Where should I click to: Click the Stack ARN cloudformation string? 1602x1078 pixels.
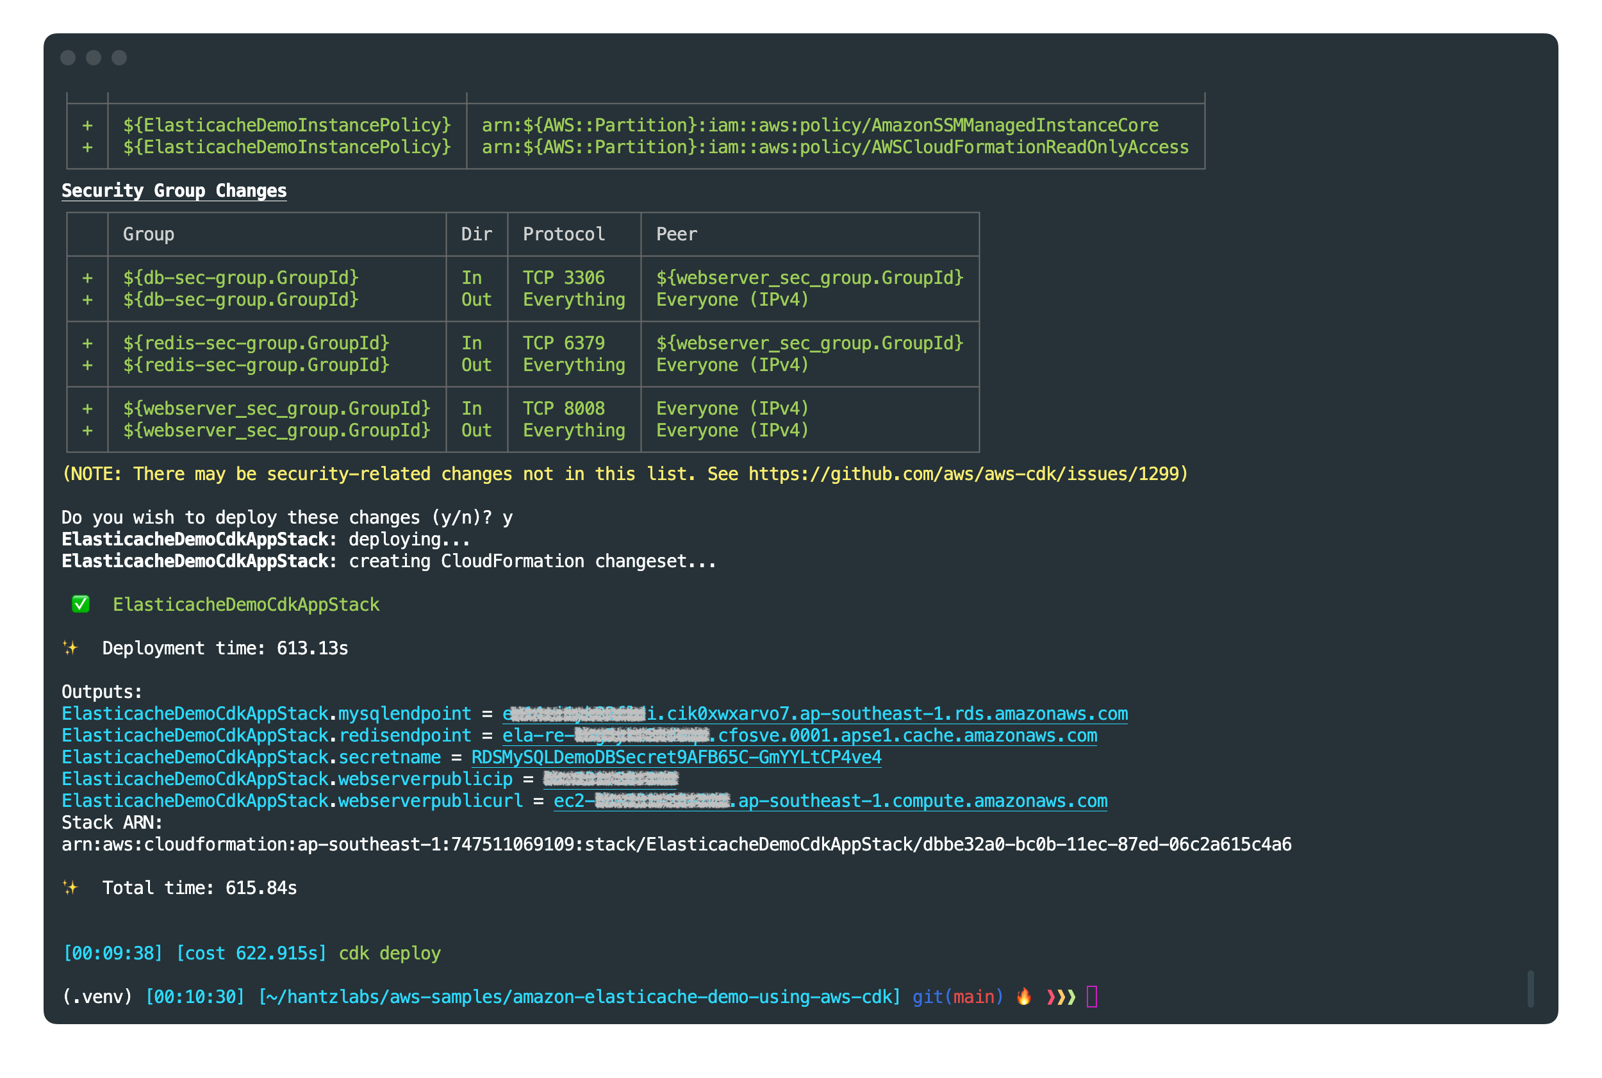point(676,844)
